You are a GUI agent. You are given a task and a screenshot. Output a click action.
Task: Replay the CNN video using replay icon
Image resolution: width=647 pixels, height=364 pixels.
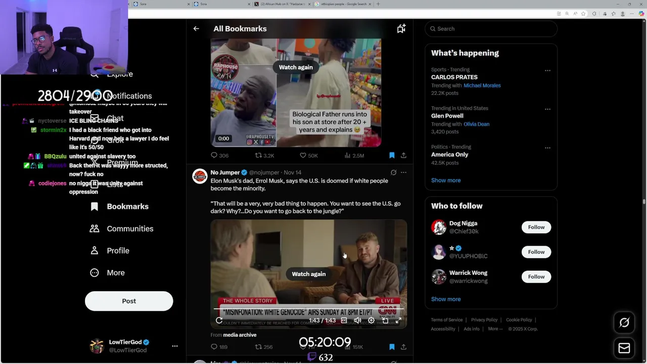tap(219, 321)
